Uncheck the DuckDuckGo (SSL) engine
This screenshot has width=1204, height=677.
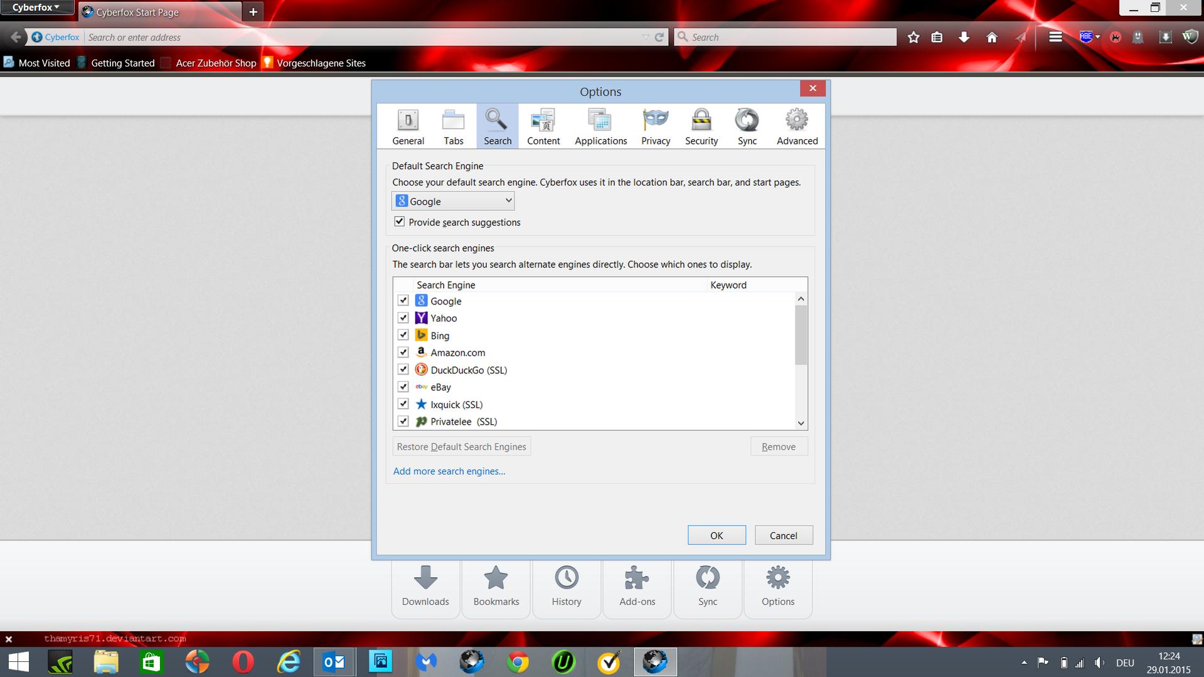pyautogui.click(x=403, y=370)
